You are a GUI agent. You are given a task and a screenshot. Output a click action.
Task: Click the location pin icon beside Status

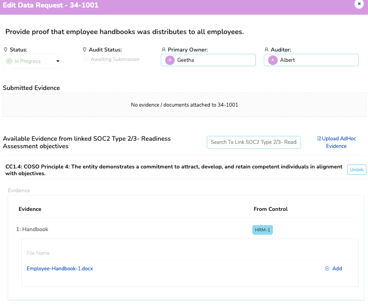point(6,49)
